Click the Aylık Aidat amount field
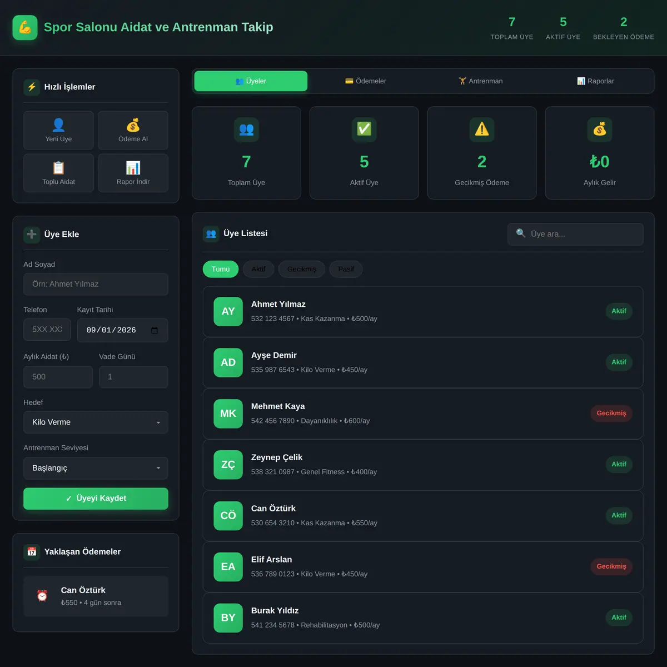667x667 pixels. point(58,377)
